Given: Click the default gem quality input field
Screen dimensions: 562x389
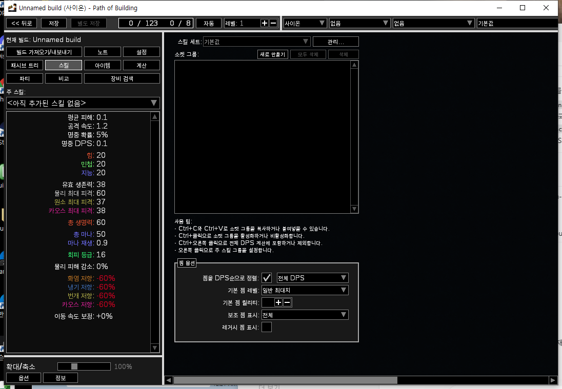Looking at the screenshot, I should coord(268,303).
